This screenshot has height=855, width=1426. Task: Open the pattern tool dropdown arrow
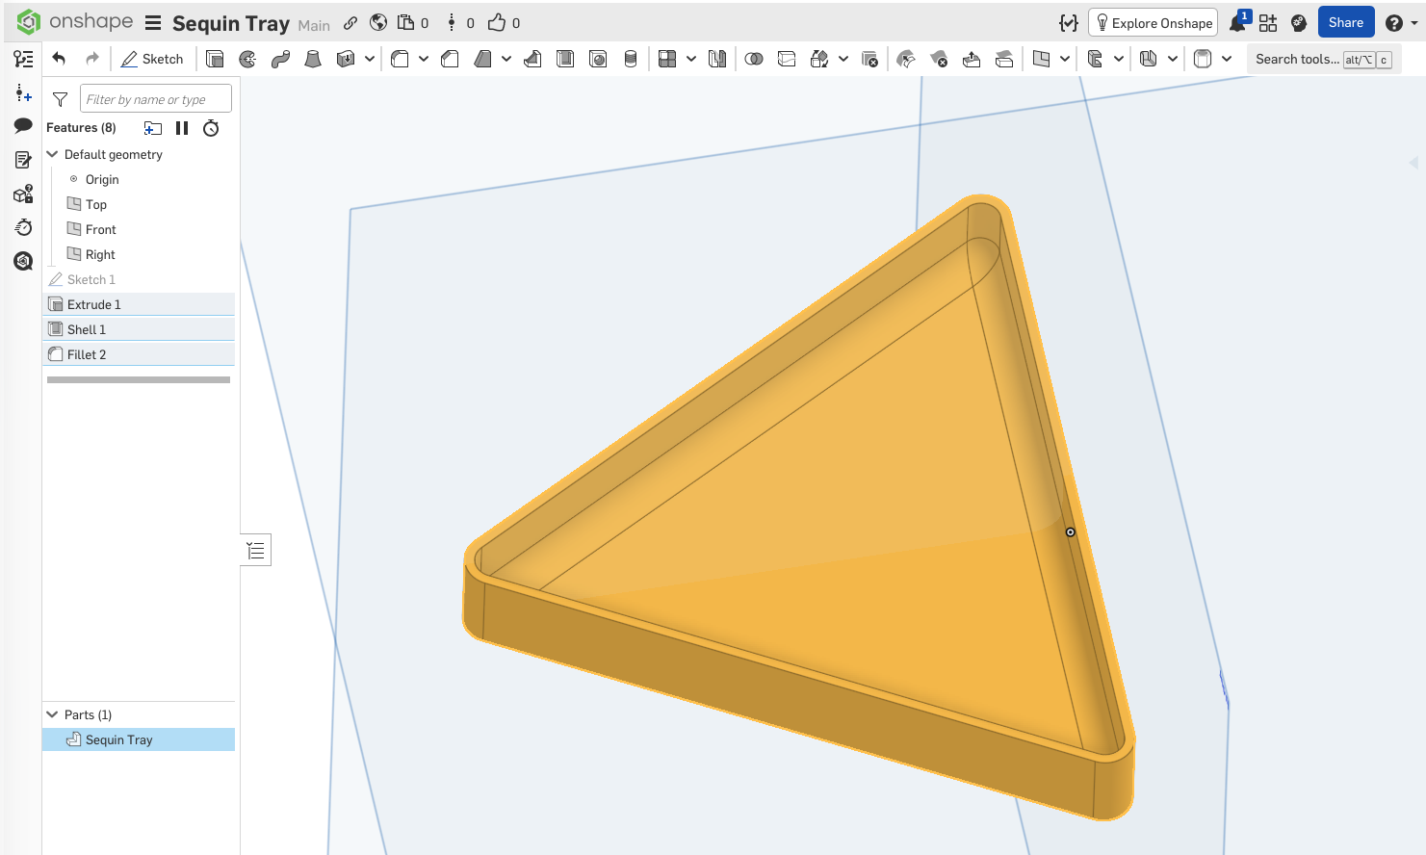coord(691,59)
